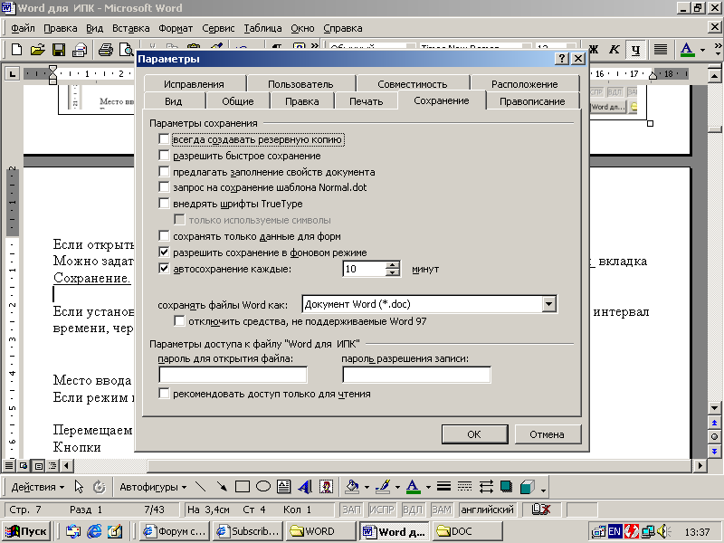Open the Формат menu
Viewport: 724px width, 543px height.
[x=176, y=28]
